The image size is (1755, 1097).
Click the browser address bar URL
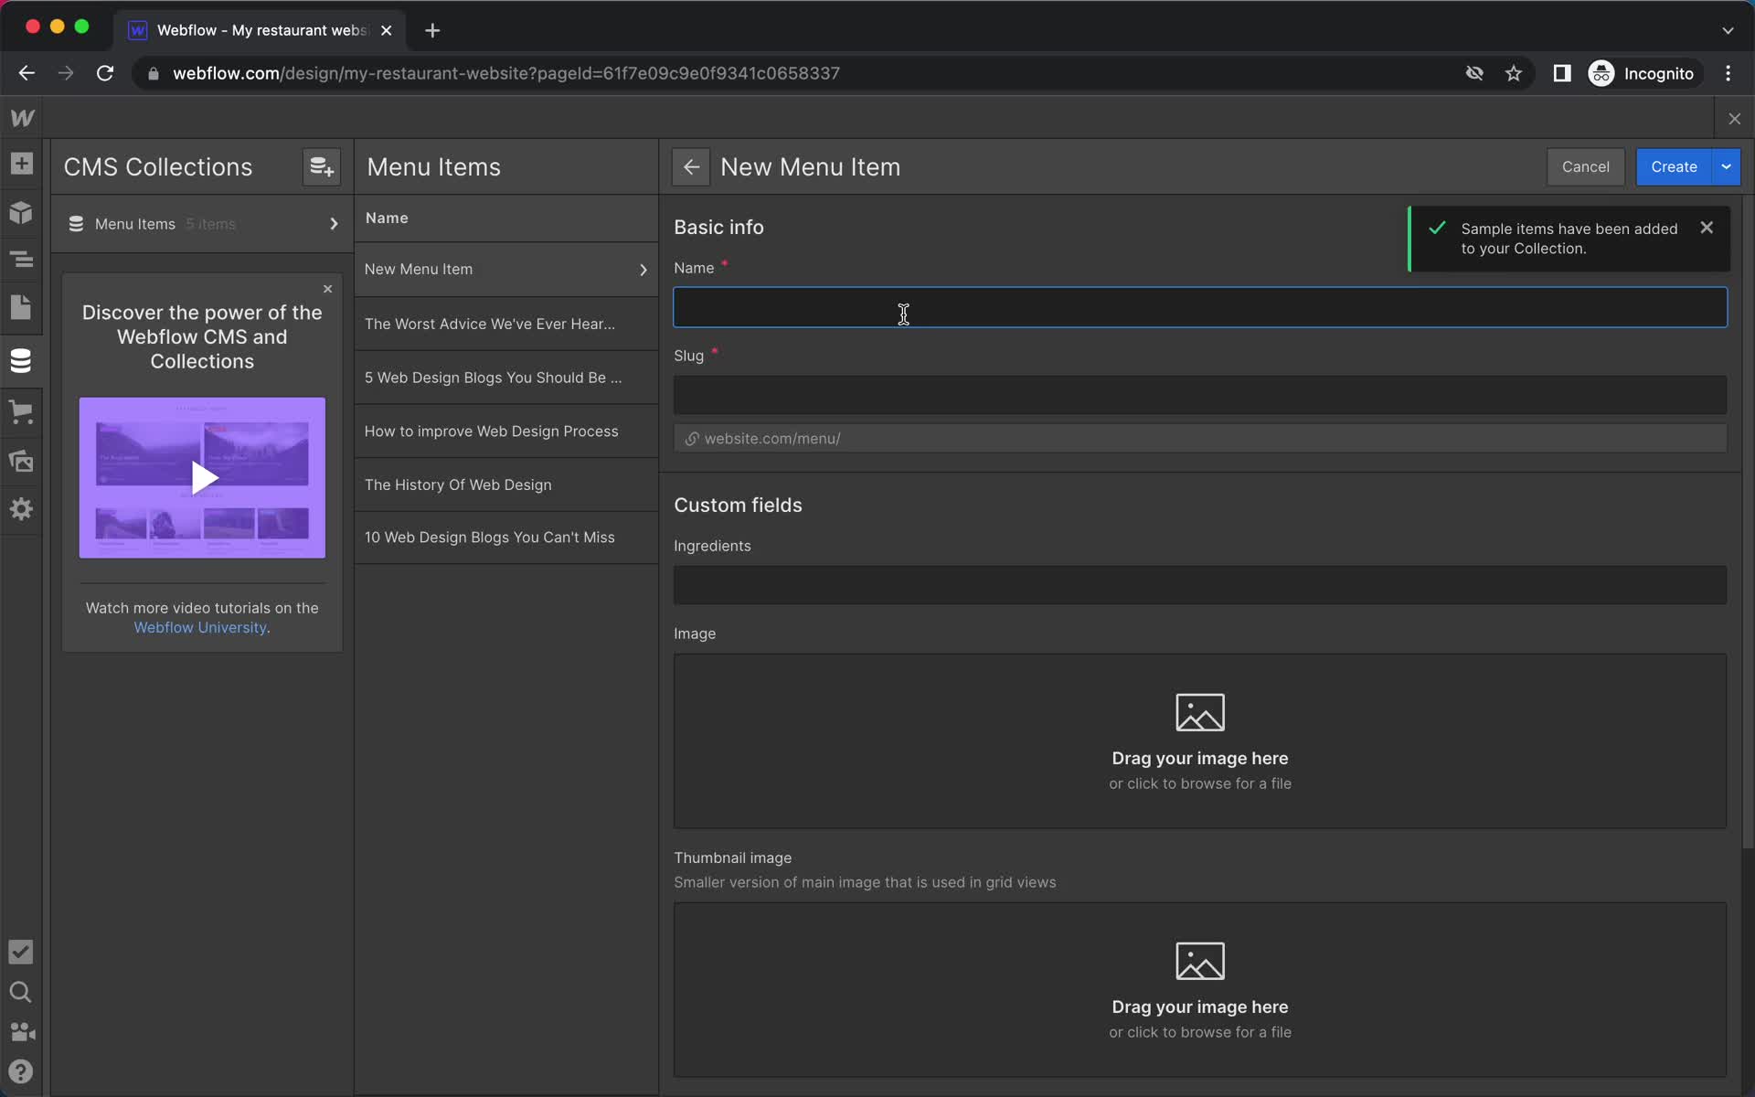(505, 73)
